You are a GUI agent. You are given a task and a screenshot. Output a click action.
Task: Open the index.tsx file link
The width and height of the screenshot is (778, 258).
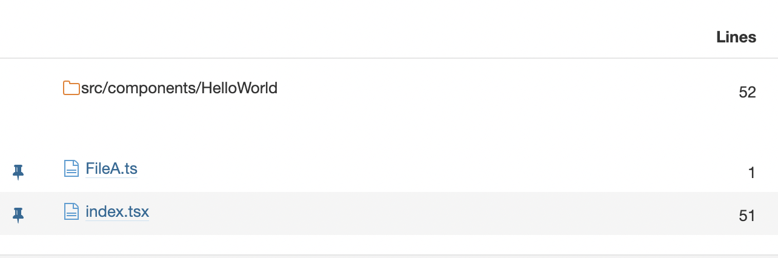click(117, 212)
